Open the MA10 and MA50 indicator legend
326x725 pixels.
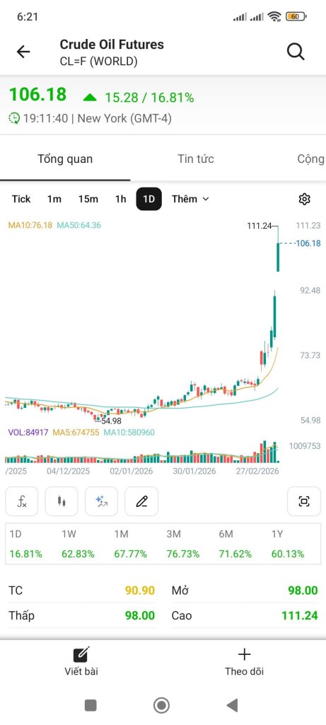(54, 226)
